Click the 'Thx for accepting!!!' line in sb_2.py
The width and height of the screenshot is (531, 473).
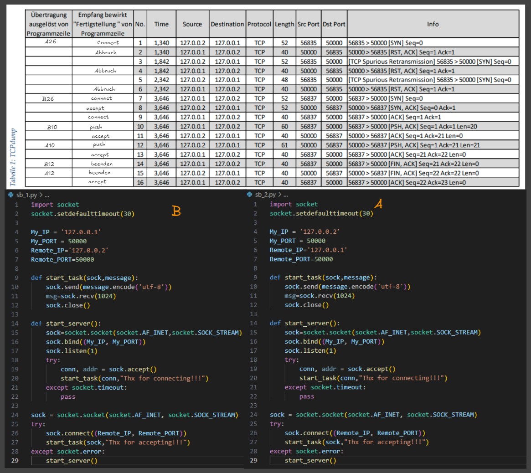[x=356, y=442]
